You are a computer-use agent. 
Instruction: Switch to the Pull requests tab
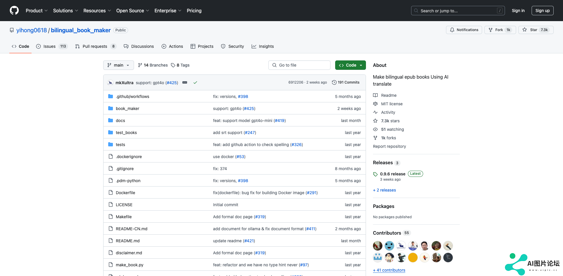point(96,46)
